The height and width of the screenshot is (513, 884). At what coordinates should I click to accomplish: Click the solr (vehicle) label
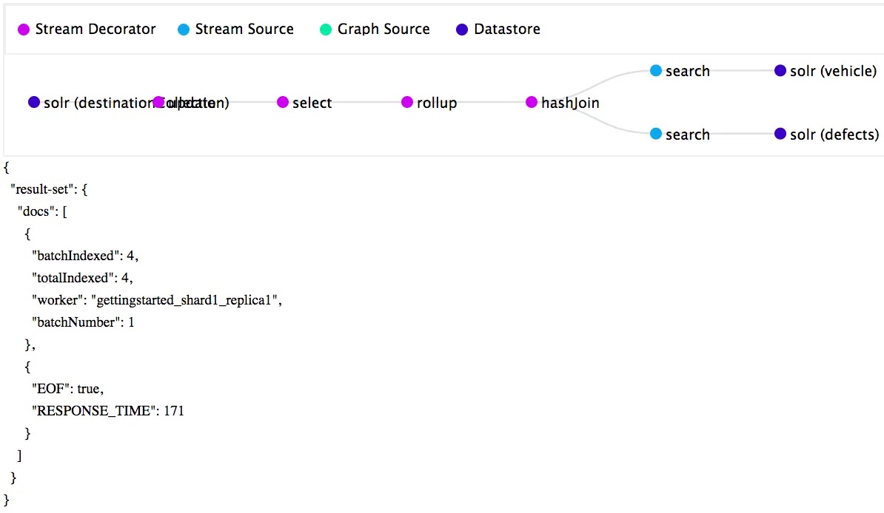(833, 71)
